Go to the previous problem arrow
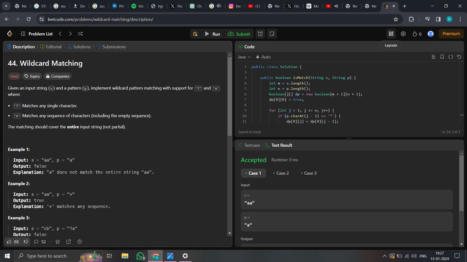The height and width of the screenshot is (262, 467). (x=60, y=34)
